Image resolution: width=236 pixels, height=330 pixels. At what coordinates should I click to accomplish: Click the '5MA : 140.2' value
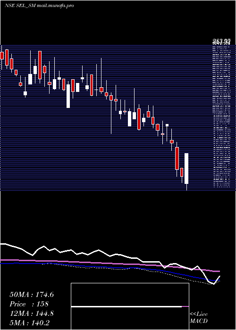[x=29, y=323]
